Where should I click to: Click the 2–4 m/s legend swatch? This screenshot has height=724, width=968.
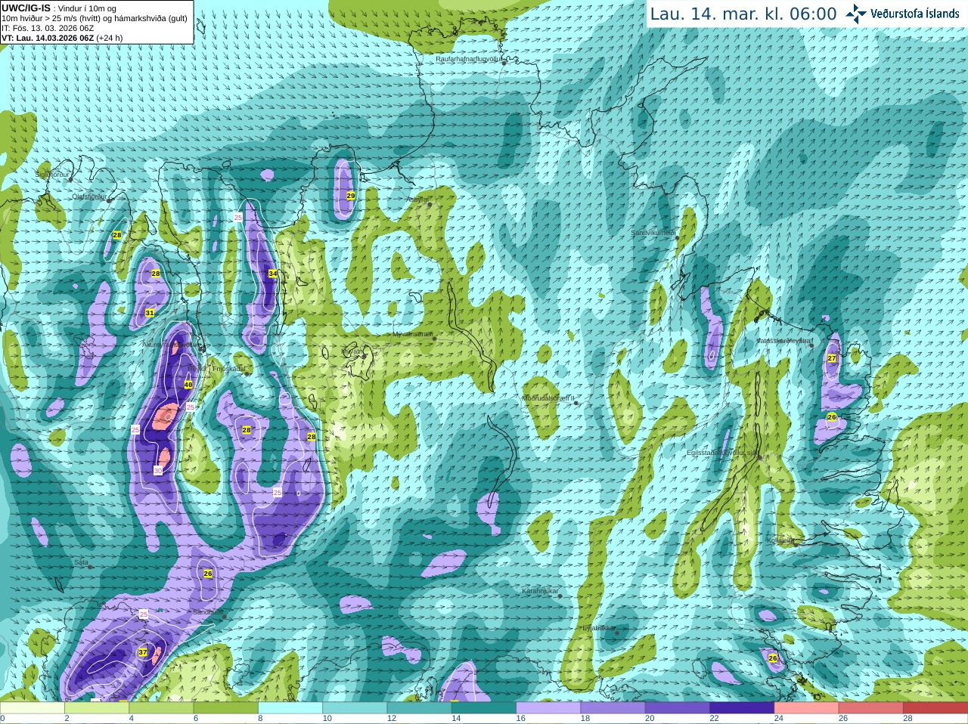[97, 707]
